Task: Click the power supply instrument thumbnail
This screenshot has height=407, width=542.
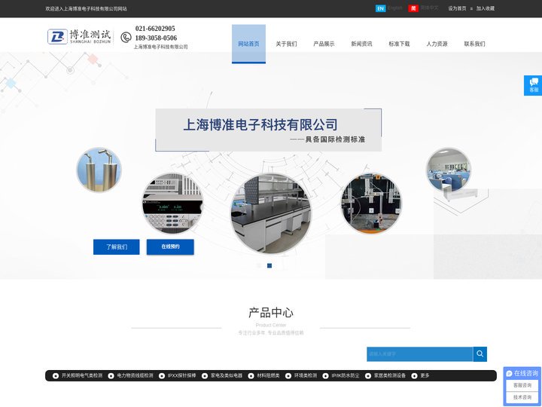Action: pos(172,203)
